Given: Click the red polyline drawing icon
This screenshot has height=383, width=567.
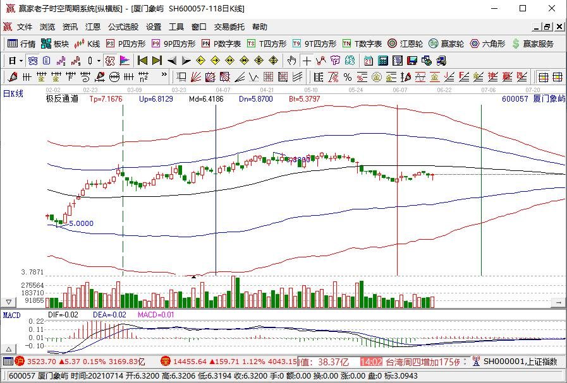Looking at the screenshot, I should point(320,61).
